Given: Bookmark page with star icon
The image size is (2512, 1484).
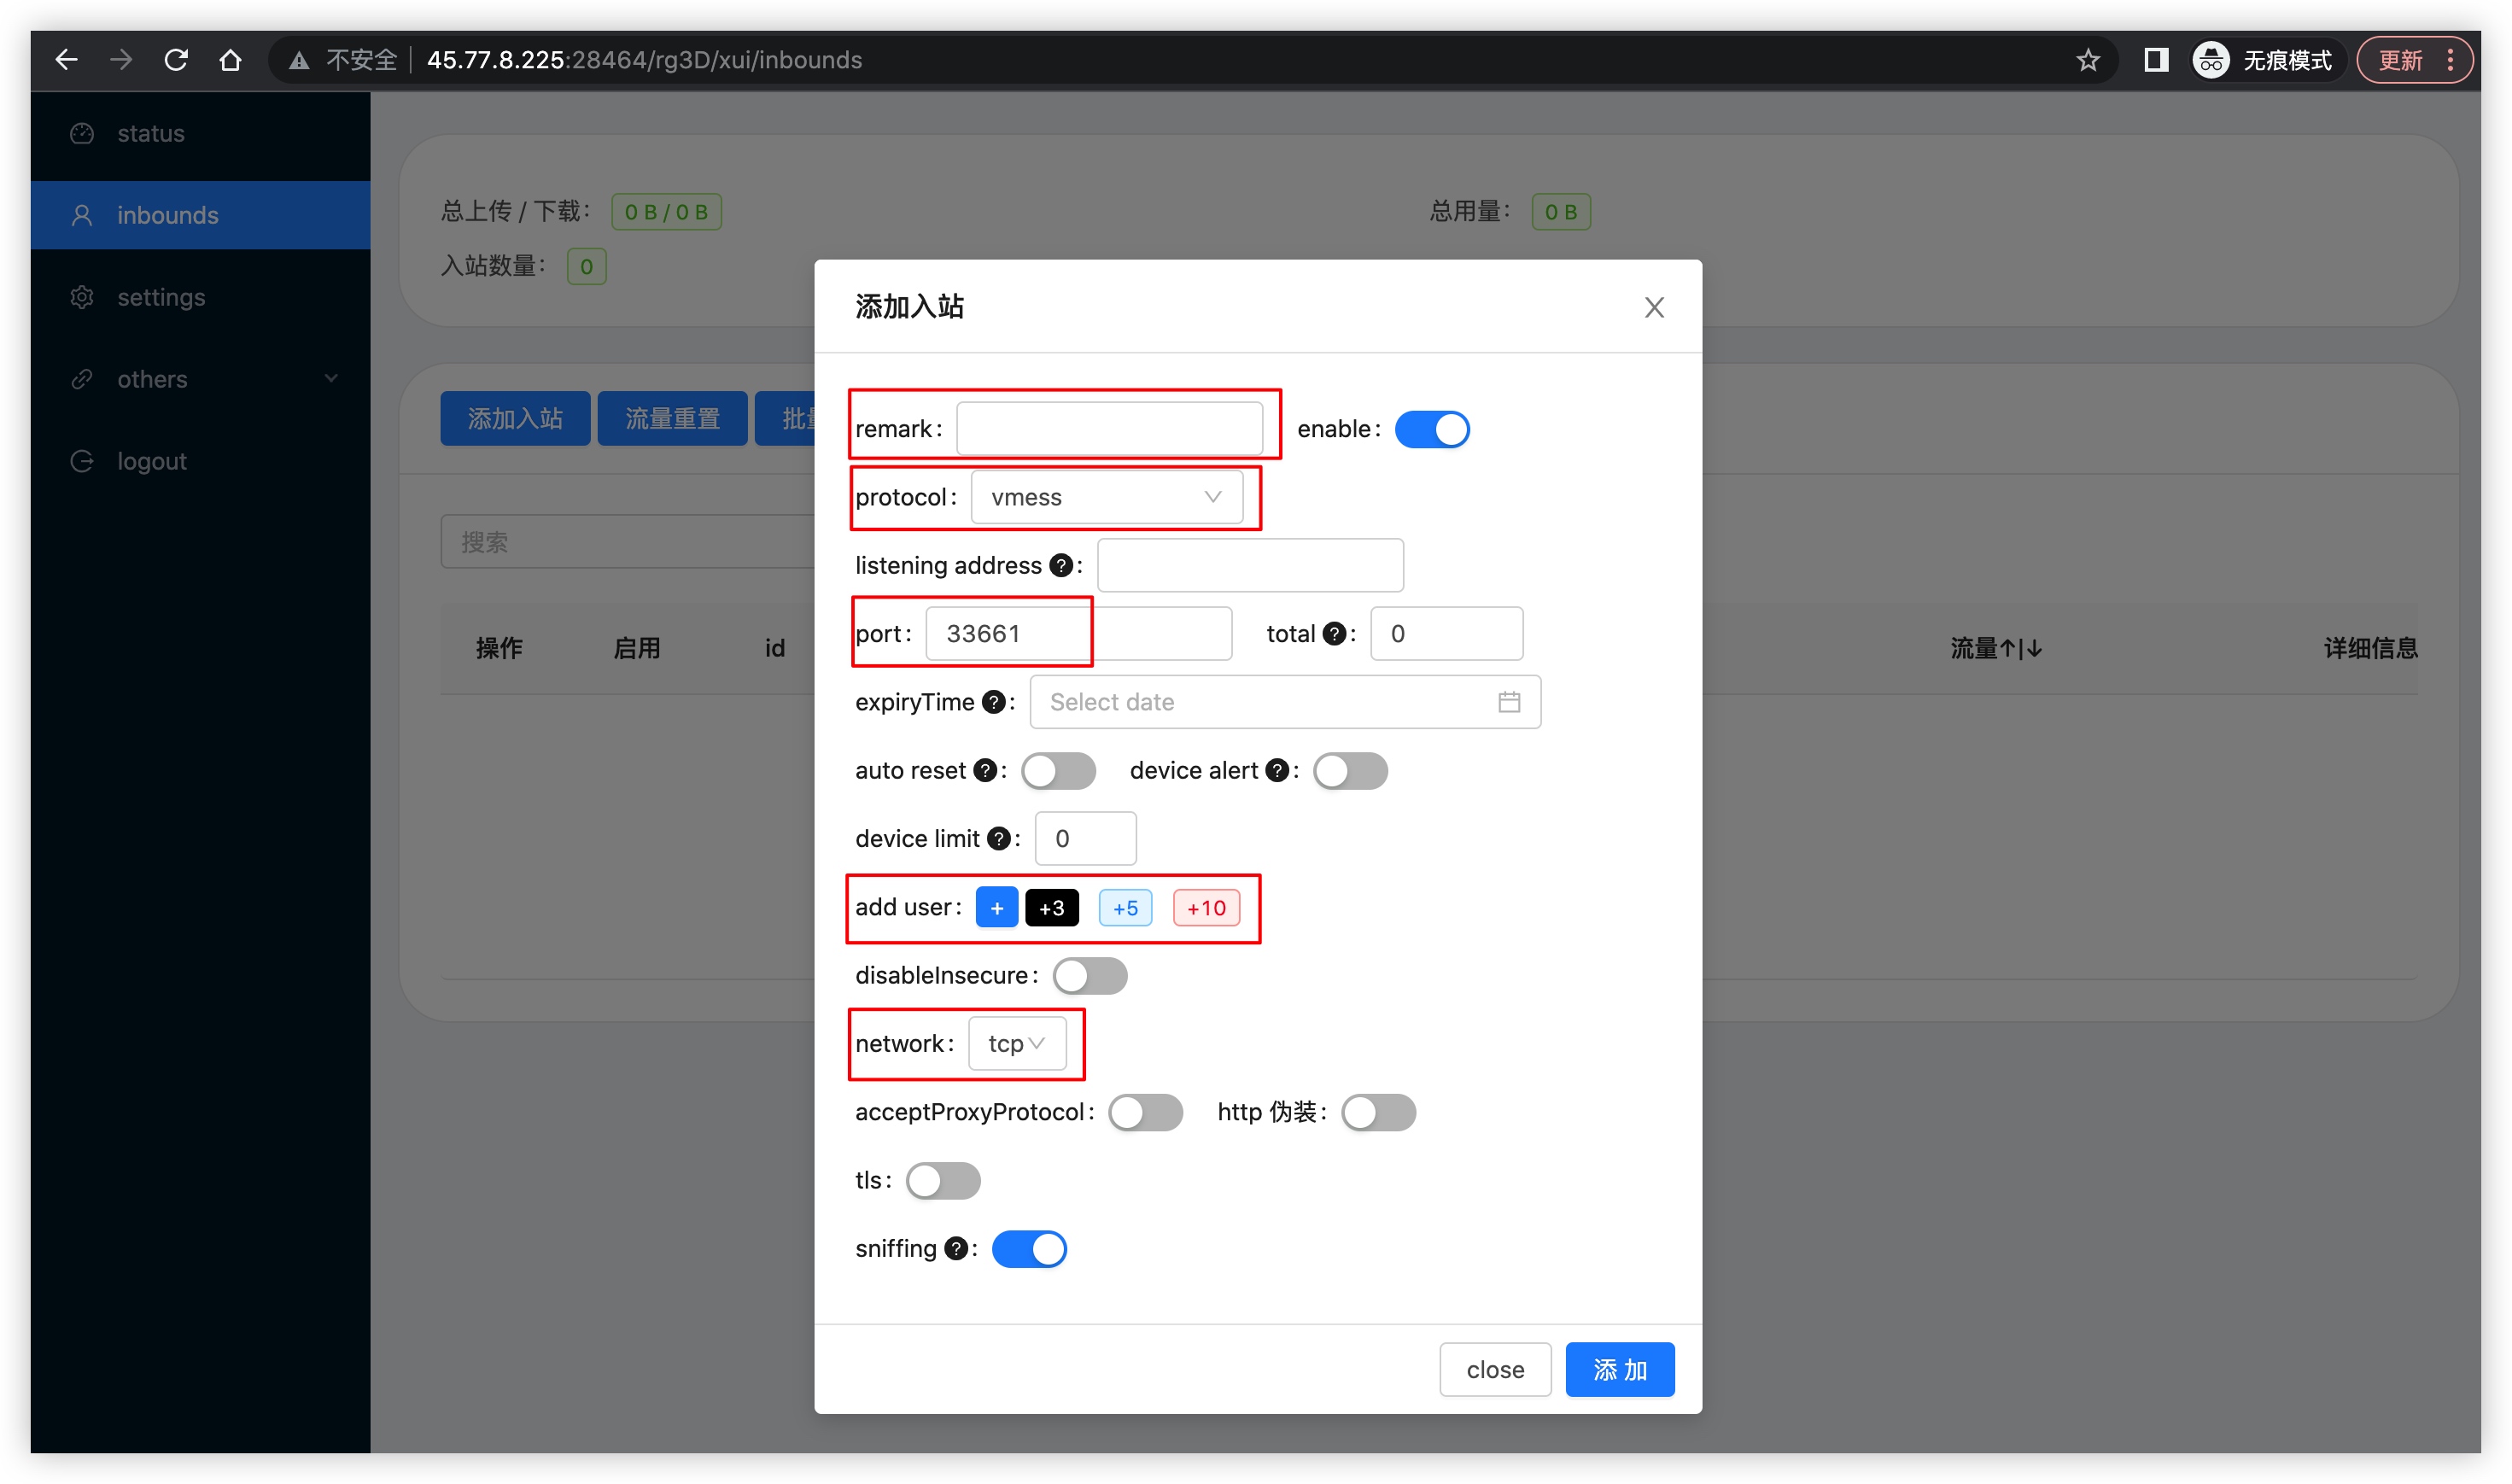Looking at the screenshot, I should [2087, 60].
